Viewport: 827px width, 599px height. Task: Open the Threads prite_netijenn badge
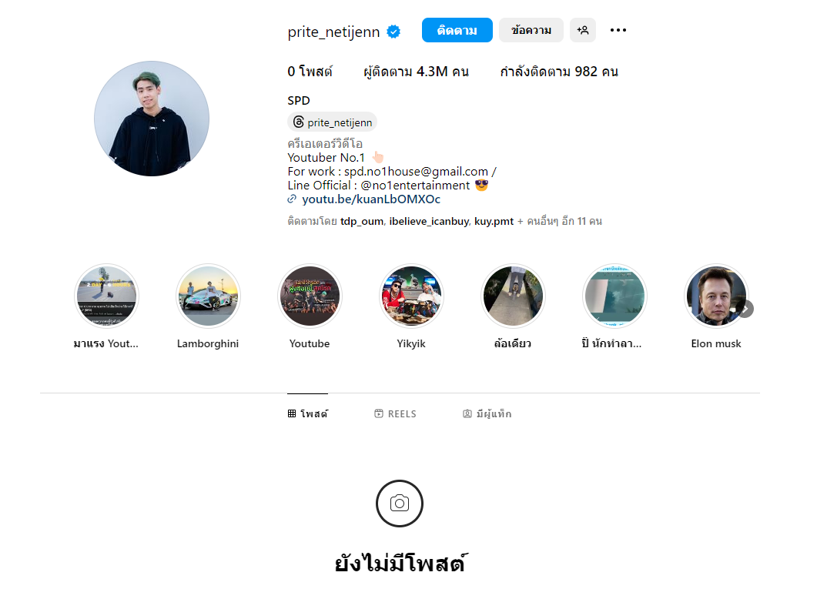333,122
